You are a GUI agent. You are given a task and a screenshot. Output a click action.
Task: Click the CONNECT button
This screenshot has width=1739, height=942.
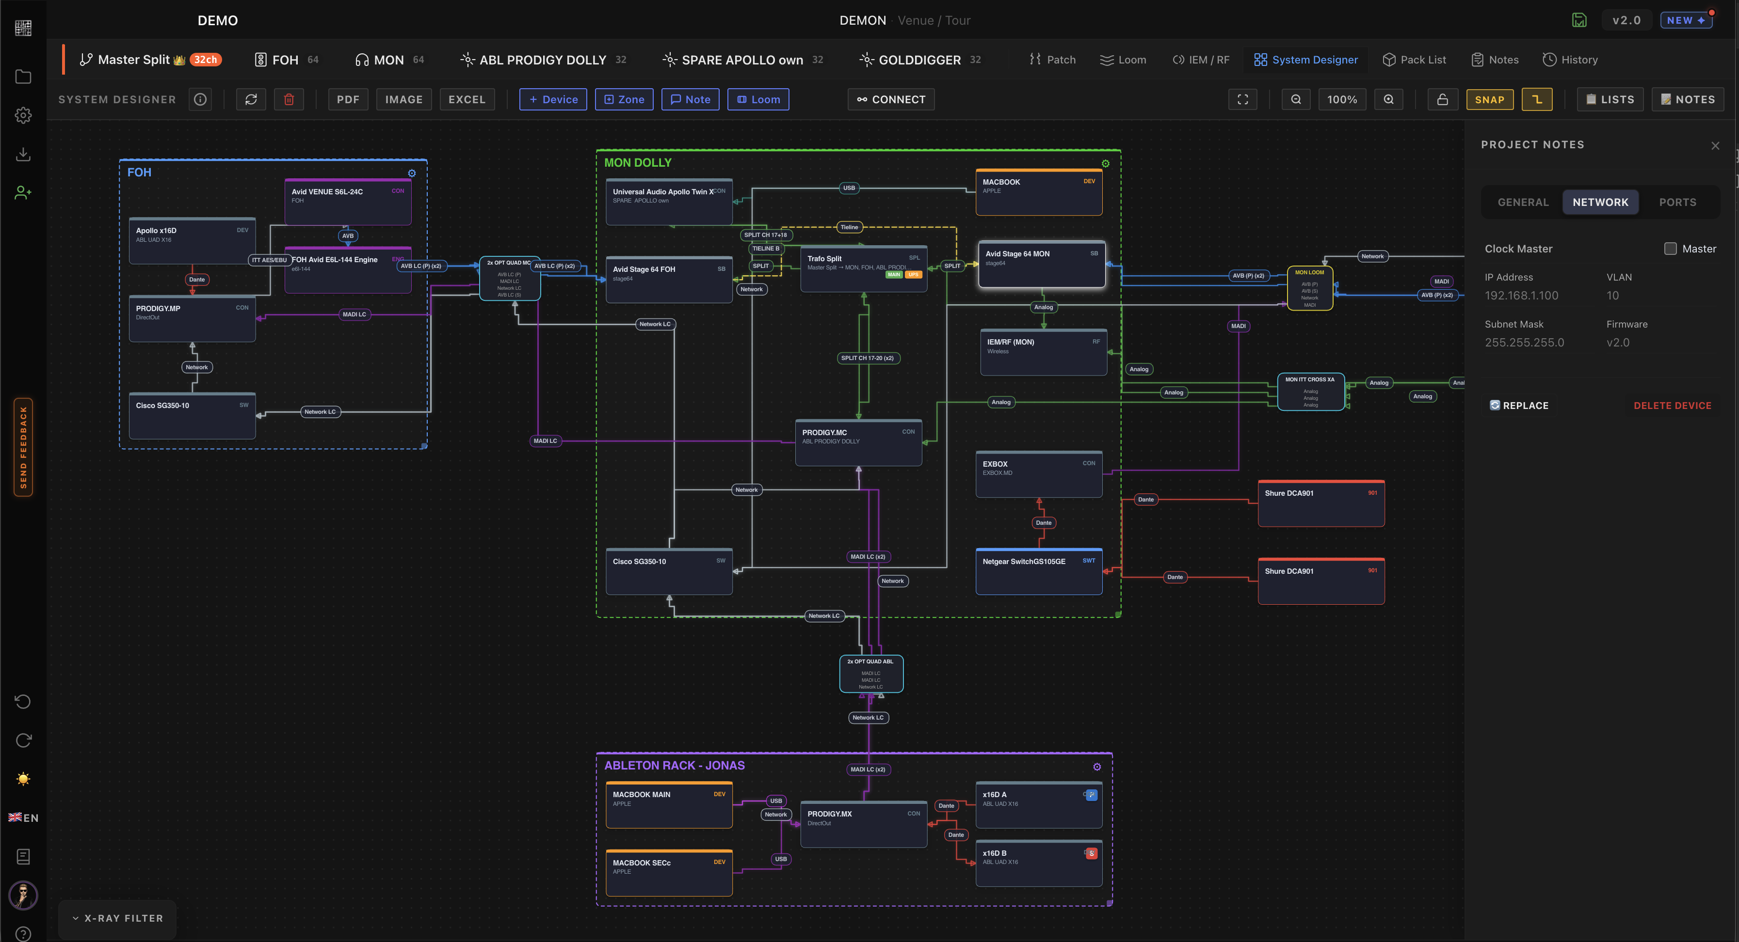click(x=891, y=99)
